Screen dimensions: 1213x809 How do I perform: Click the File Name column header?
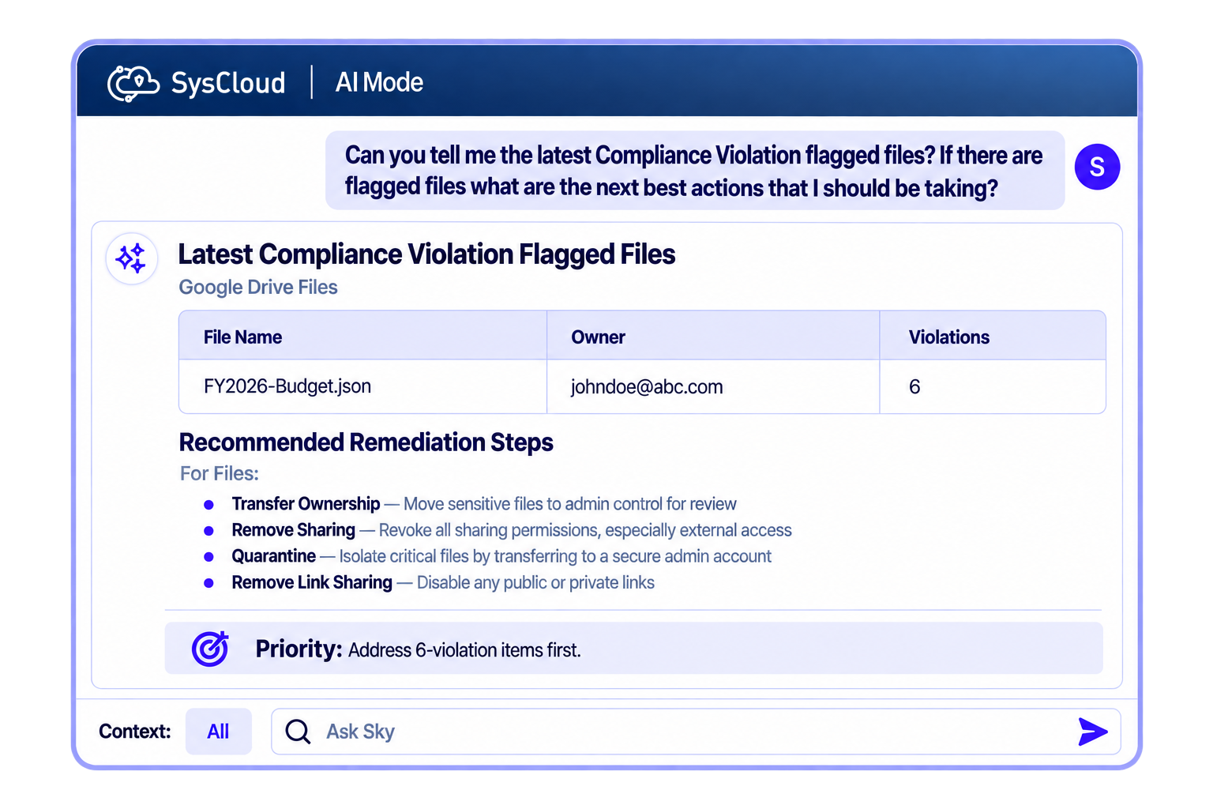tap(242, 337)
